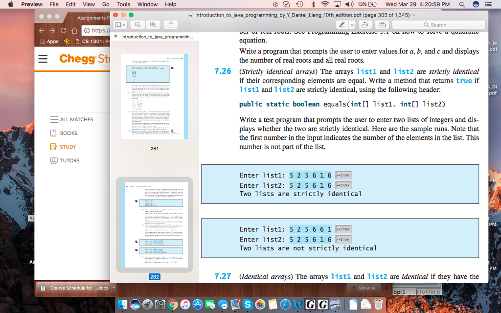
Task: Go back in the Chrome browser
Action: [x=42, y=30]
